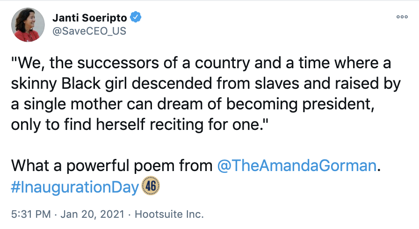Click the blue verified badge icon
Viewport: 419px width, 229px height.
136,18
